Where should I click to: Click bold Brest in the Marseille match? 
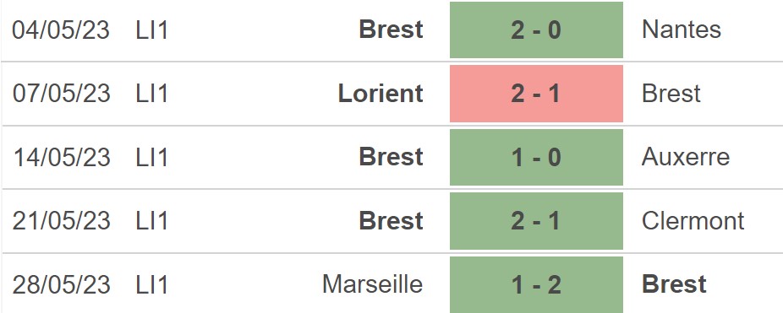click(x=674, y=284)
